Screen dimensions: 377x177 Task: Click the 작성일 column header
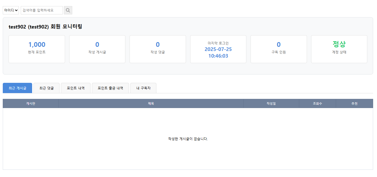point(271,104)
